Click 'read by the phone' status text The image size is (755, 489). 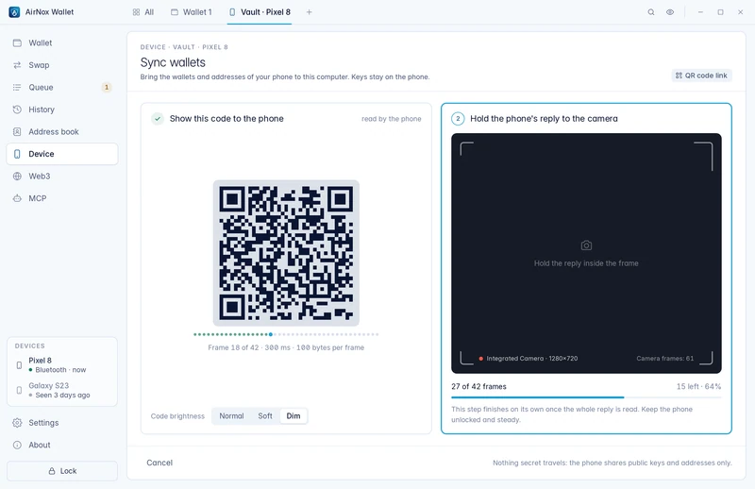(391, 119)
